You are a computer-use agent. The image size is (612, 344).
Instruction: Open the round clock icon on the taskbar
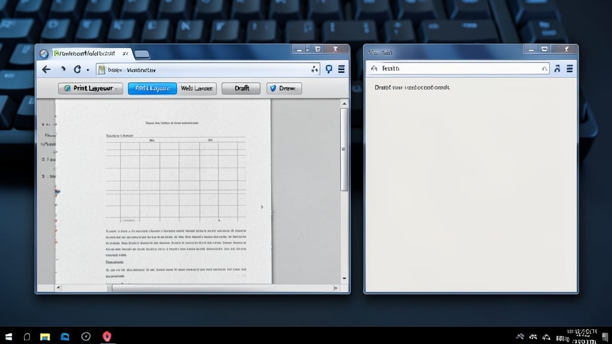tap(86, 337)
